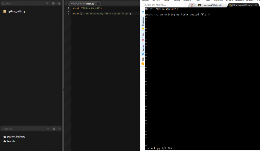
Task: Click the archive icon in the Projects panel
Action: click(x=54, y=129)
